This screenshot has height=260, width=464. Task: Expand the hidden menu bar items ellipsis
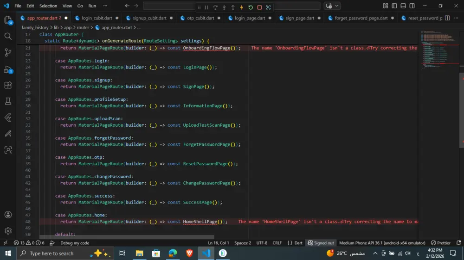105,6
